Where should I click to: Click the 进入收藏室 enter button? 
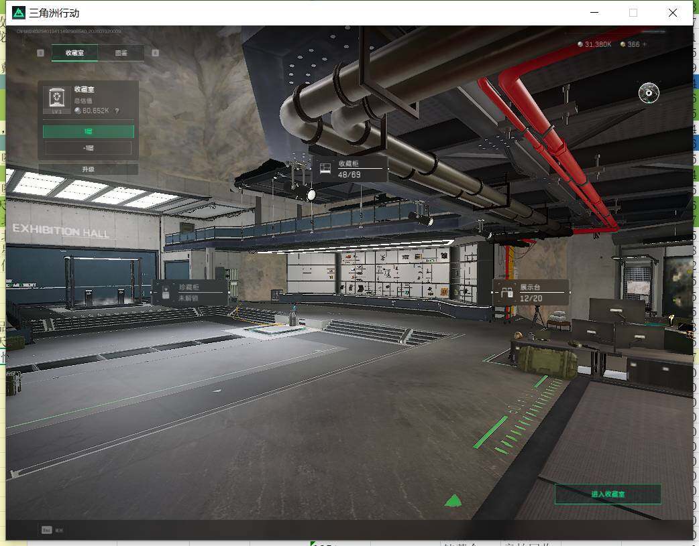608,494
